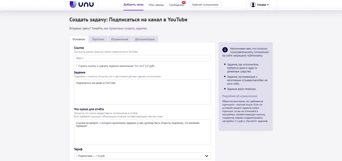Switch to the Ограничения tab
Viewport: 342px width, 161px height.
[x=120, y=39]
